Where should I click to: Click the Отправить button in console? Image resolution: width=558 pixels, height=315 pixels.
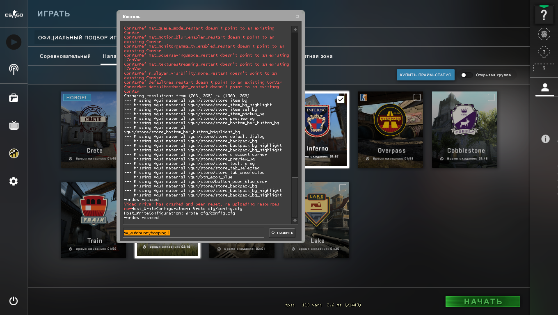[282, 233]
